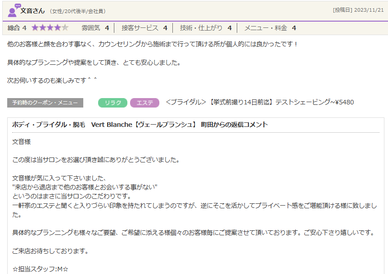Click the review line 次お伺いするのも楽しみです

tap(52, 81)
